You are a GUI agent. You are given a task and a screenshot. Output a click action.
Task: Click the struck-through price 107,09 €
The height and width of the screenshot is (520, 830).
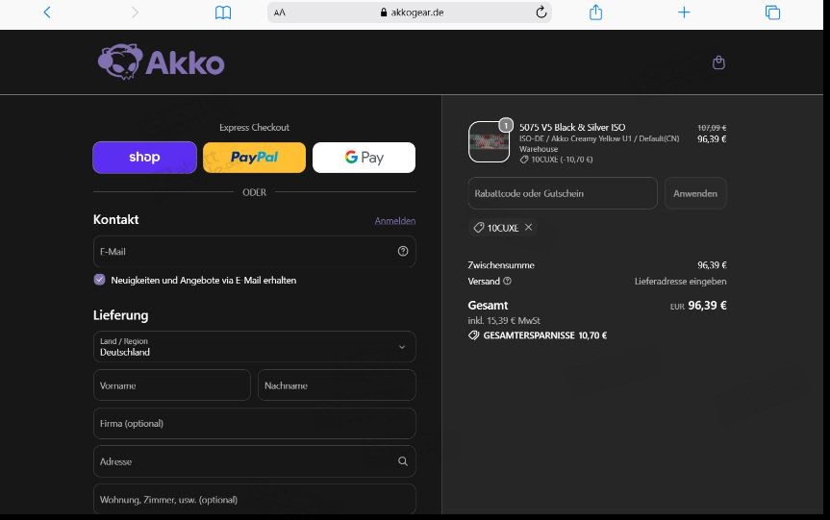pyautogui.click(x=712, y=128)
